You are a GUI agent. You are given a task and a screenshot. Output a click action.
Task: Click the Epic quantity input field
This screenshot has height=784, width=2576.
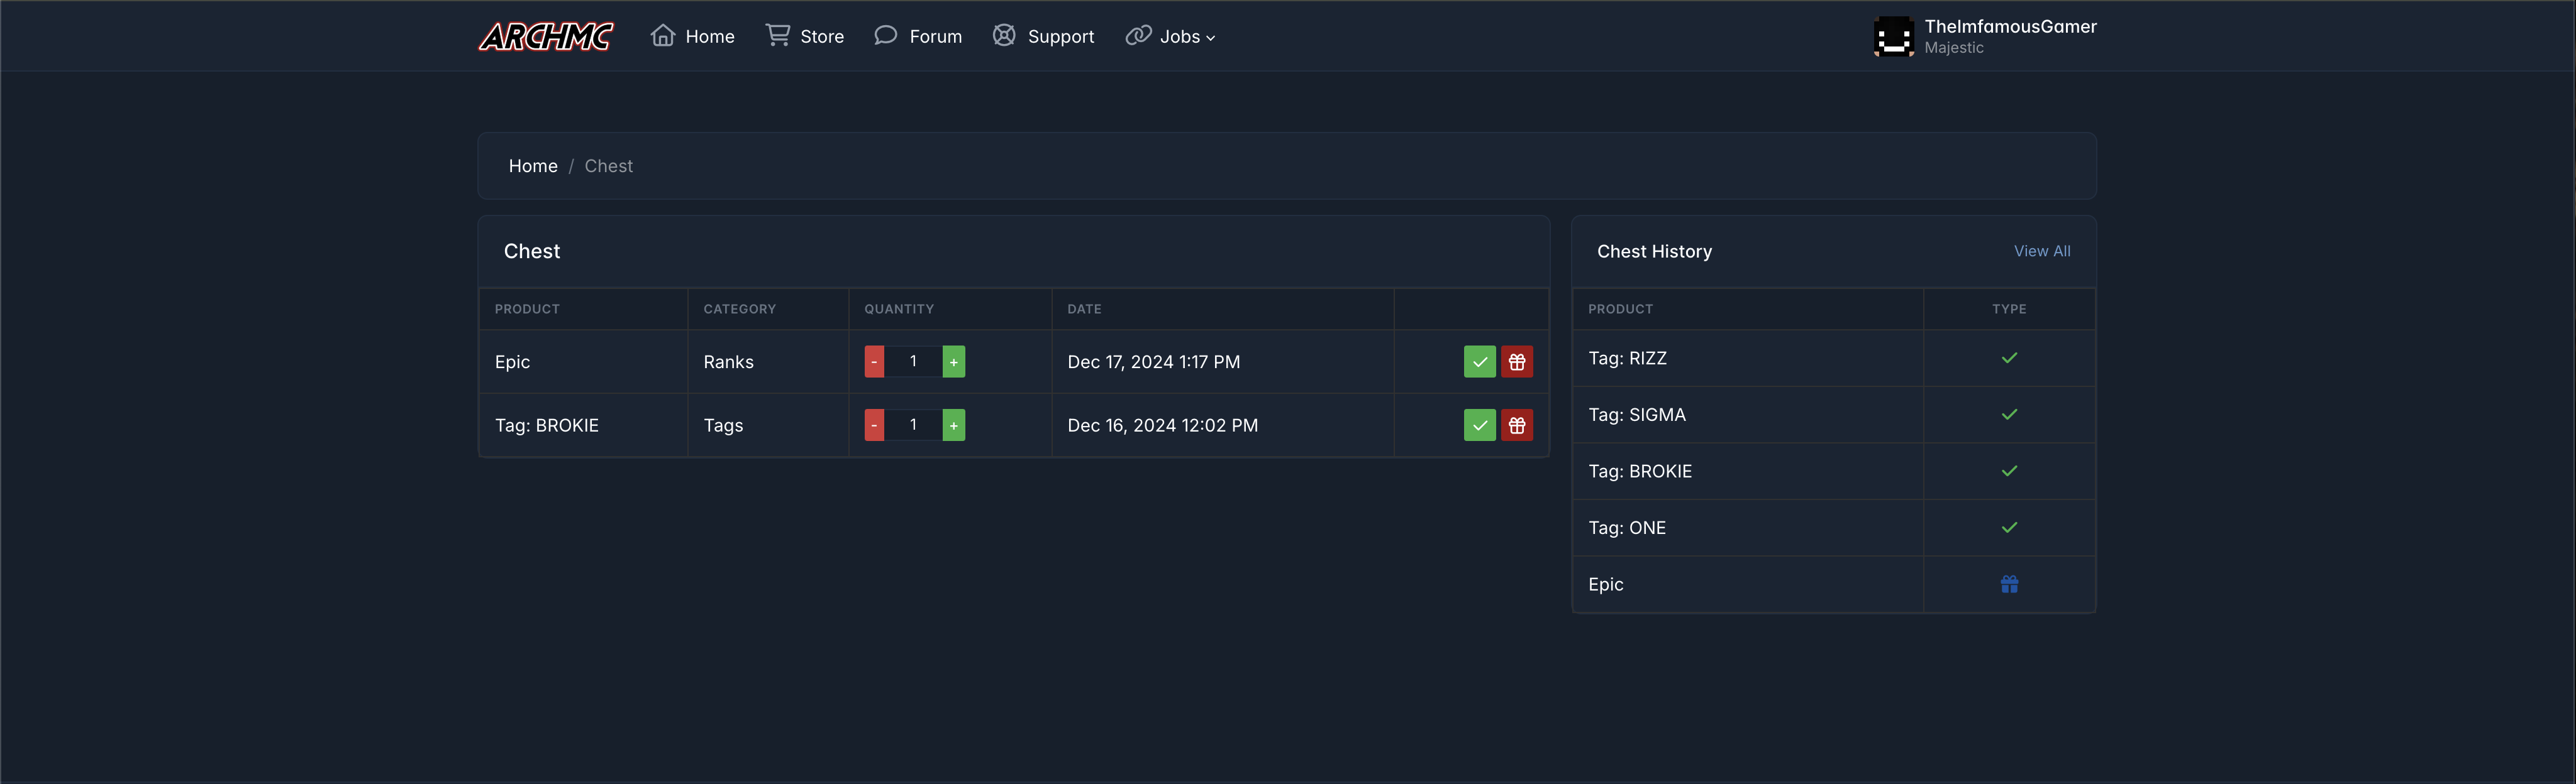913,362
